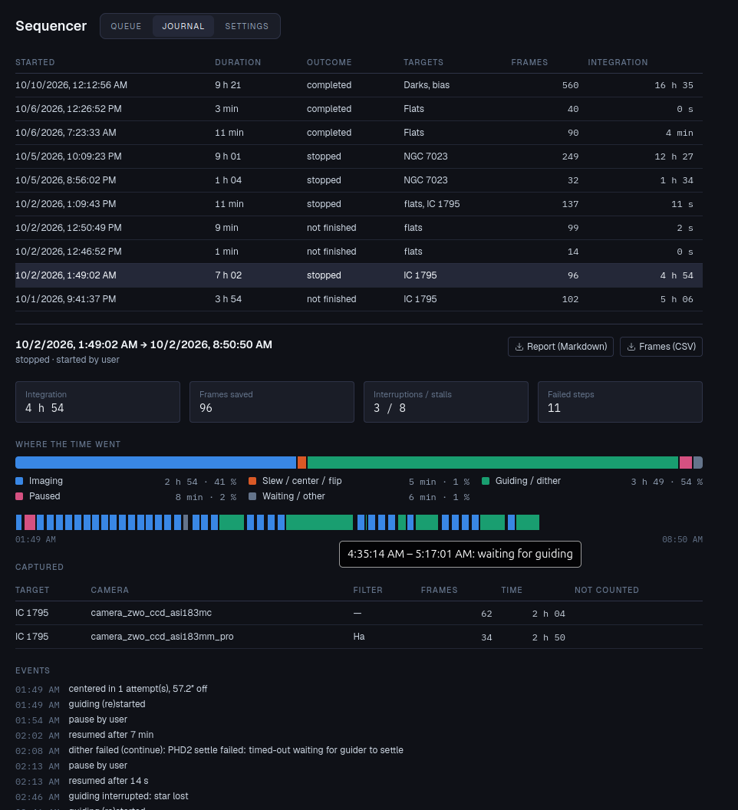
Task: Select the 10/2/2026, 12:46:52 PM session
Action: (x=359, y=252)
